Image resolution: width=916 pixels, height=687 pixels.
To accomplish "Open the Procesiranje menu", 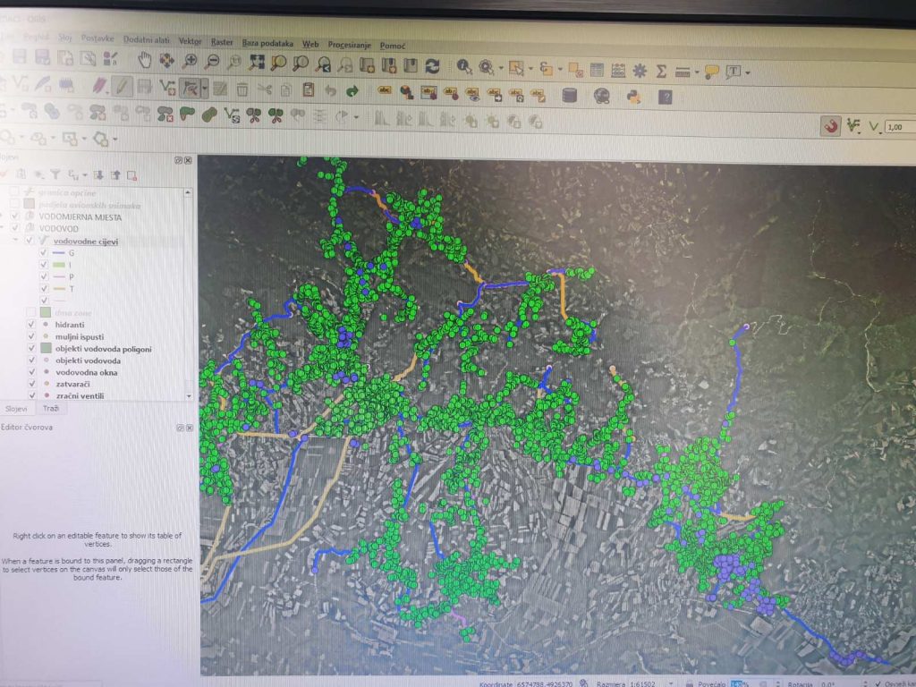I will [350, 45].
